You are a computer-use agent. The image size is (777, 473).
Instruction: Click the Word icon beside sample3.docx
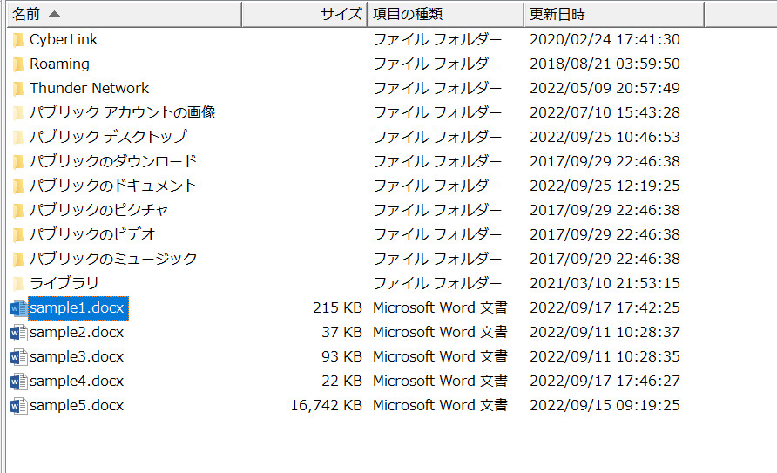(x=18, y=357)
